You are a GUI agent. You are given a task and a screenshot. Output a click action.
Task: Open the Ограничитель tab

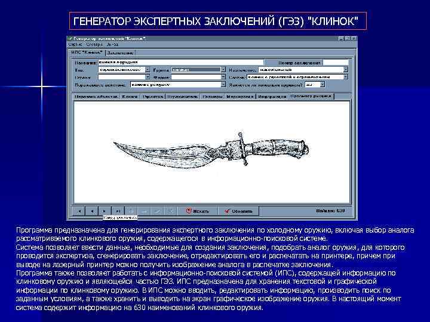[x=182, y=97]
